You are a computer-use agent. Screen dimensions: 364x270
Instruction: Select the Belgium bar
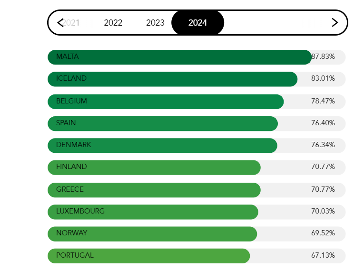point(166,102)
